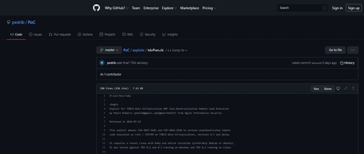Viewport: 364px width, 154px height.
Task: Open the display source blob desktop icon
Action: [338, 88]
